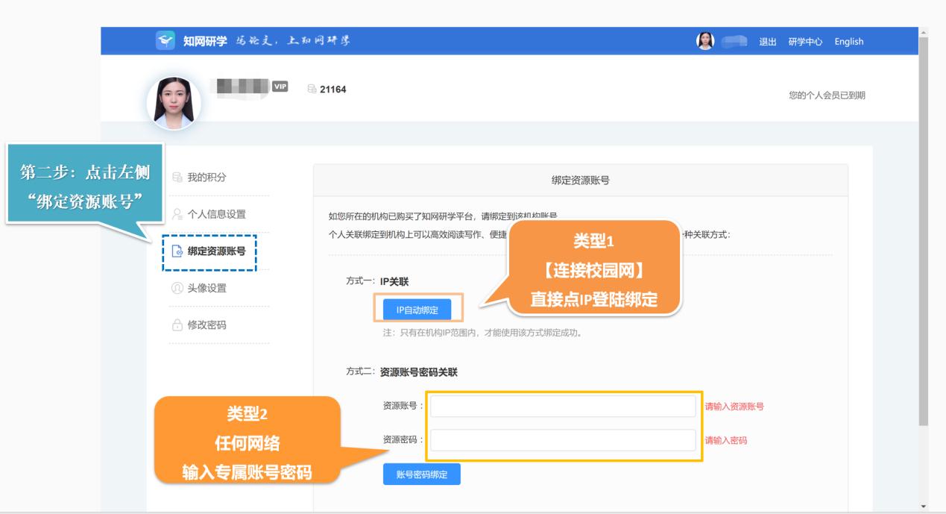
Task: Open 个人信息设置 in the sidebar
Action: tap(216, 214)
